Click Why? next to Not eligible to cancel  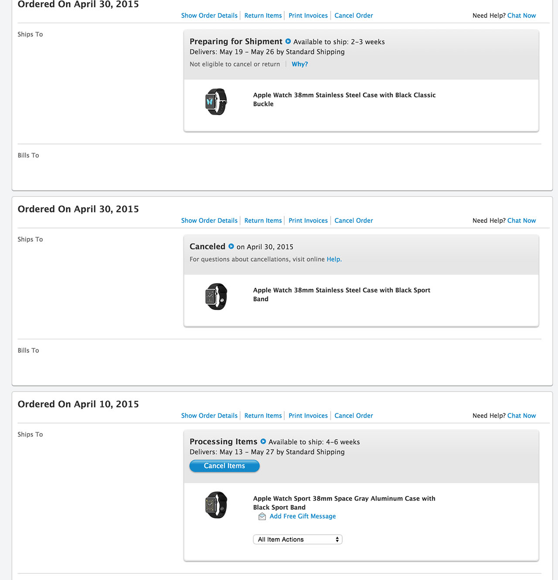click(x=300, y=64)
